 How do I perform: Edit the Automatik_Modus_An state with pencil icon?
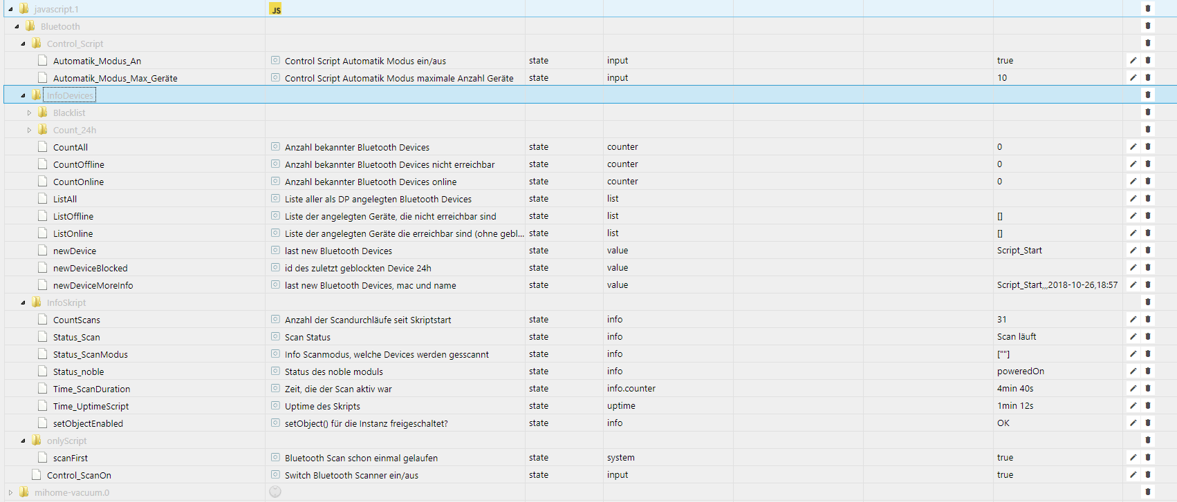pyautogui.click(x=1133, y=61)
